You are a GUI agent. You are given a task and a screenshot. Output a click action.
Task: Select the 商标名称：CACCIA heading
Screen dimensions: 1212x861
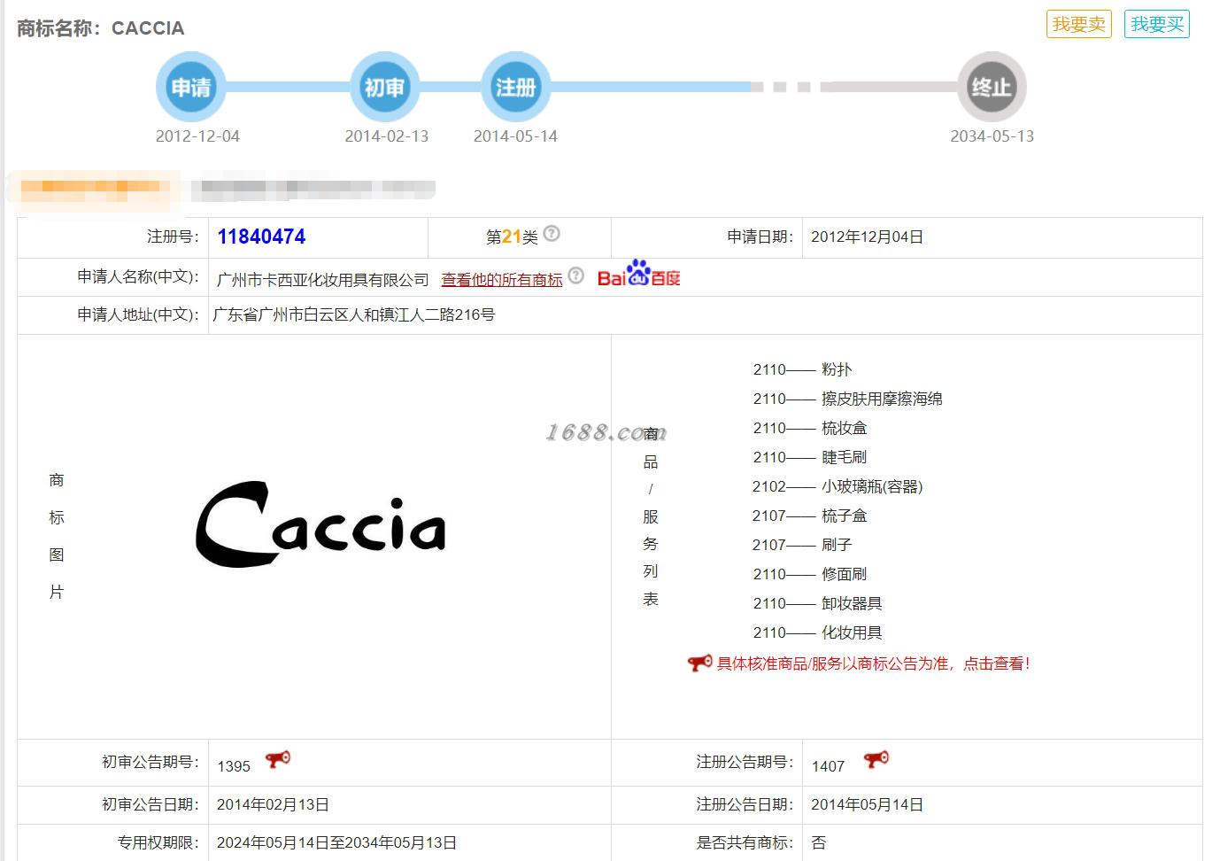101,28
